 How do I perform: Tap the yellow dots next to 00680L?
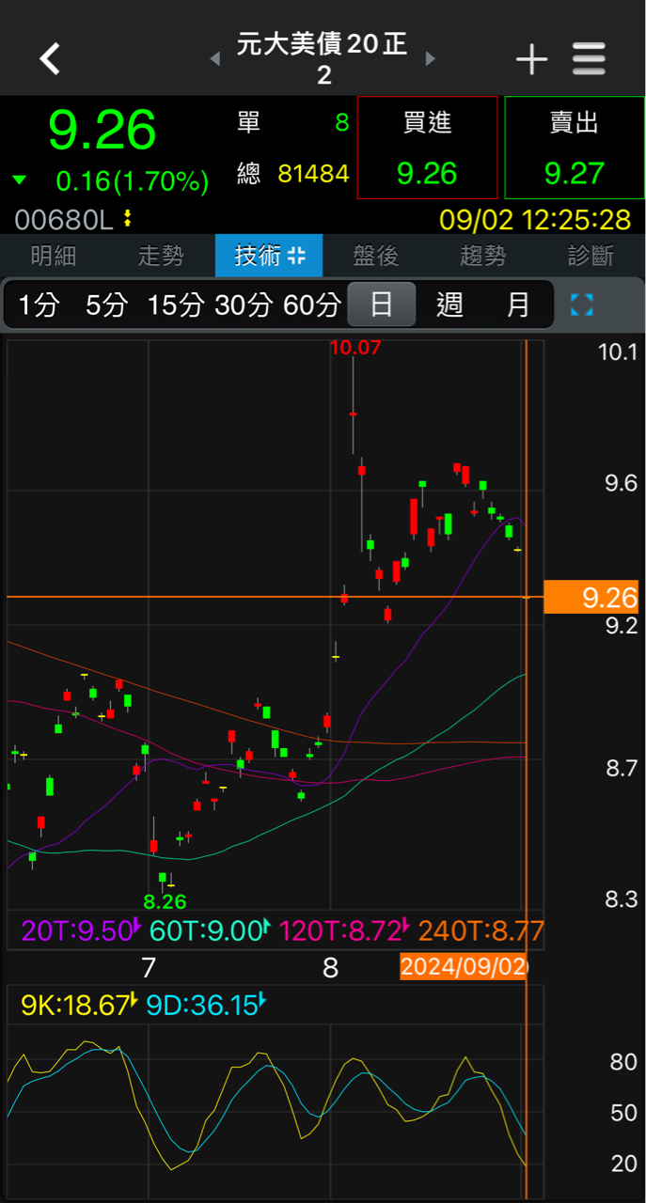(128, 219)
